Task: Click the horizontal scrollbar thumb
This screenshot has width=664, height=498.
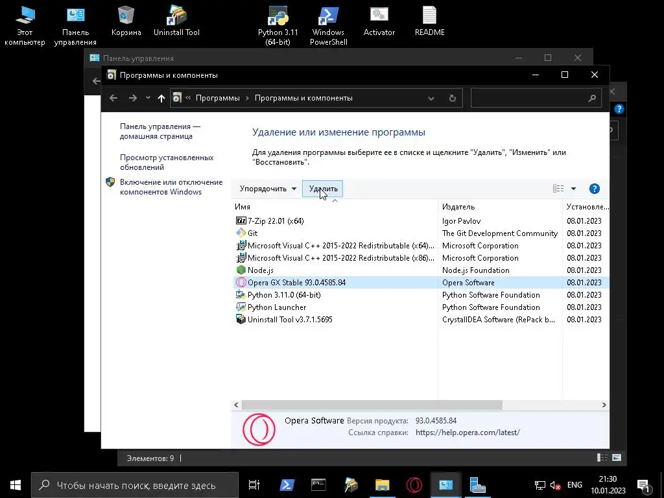Action: pos(372,405)
